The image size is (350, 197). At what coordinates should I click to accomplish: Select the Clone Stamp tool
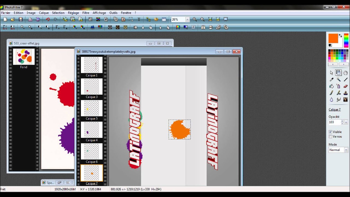coord(346,93)
